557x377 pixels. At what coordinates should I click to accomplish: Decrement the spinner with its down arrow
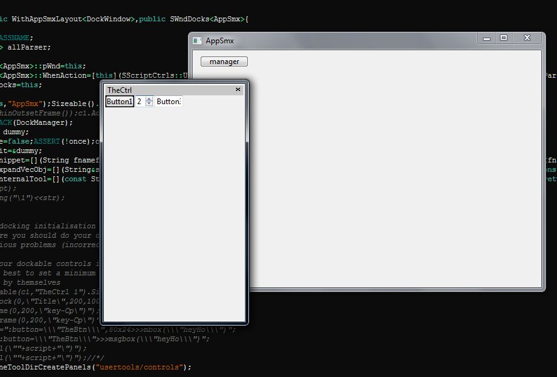(x=149, y=104)
